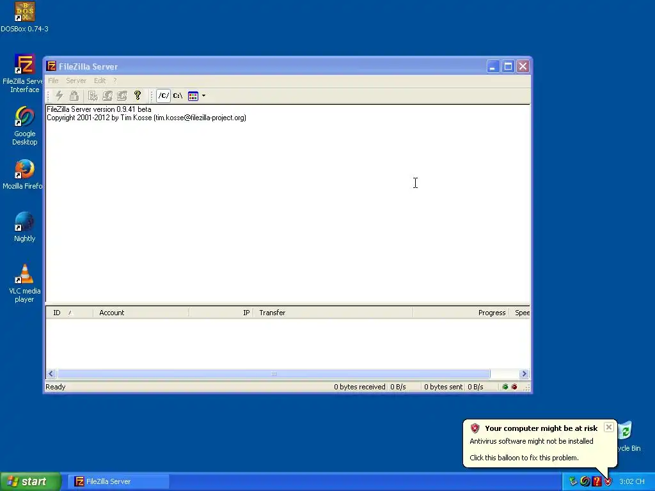
Task: Toggle the C:\ path display button
Action: click(178, 96)
